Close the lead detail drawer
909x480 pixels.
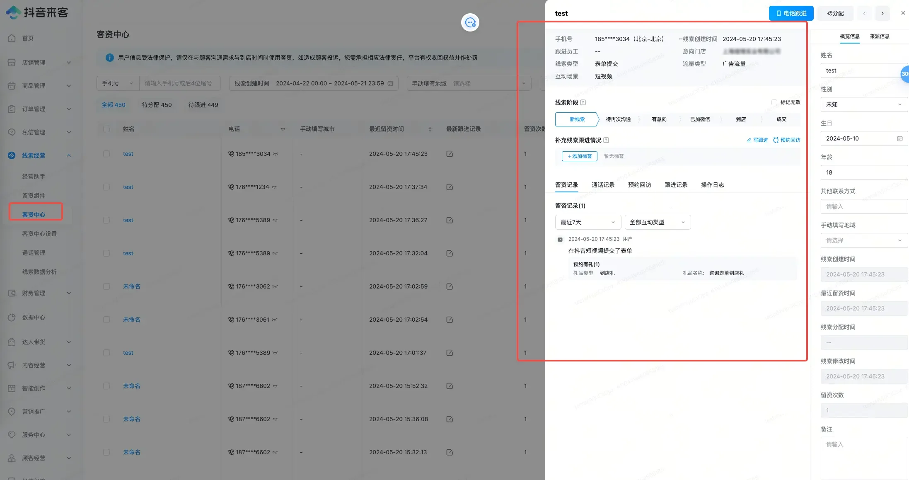tap(903, 13)
